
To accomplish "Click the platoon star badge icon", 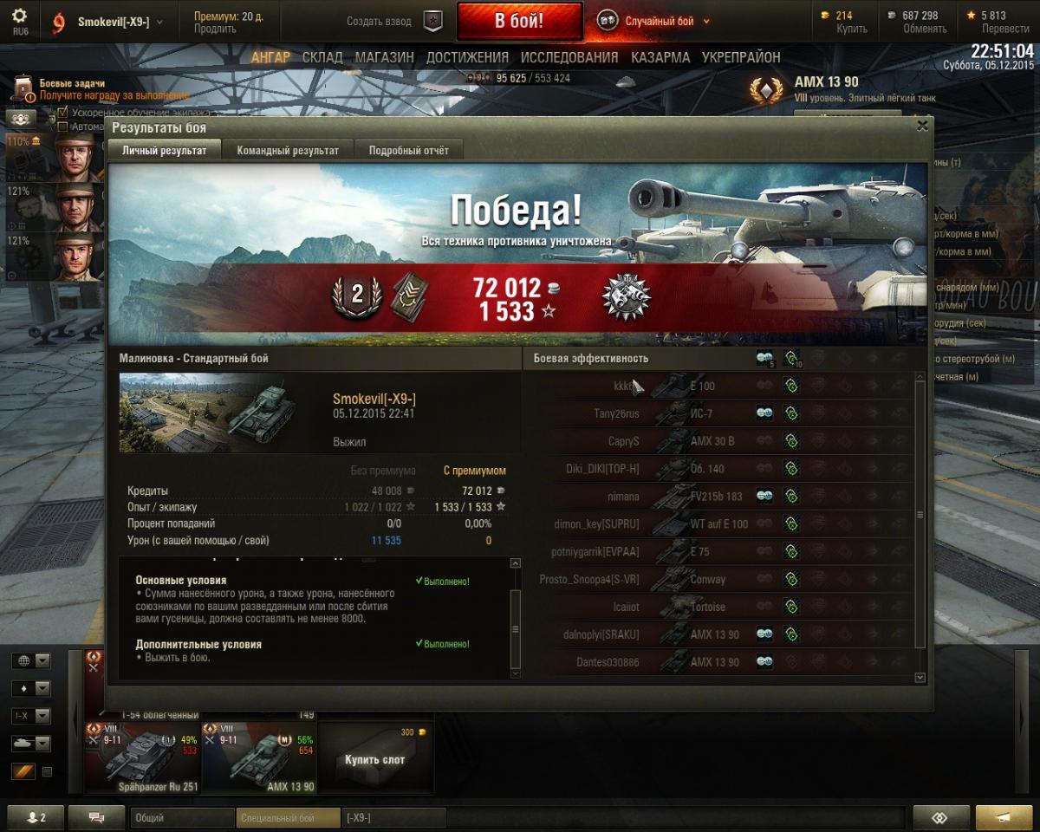I will pos(432,21).
